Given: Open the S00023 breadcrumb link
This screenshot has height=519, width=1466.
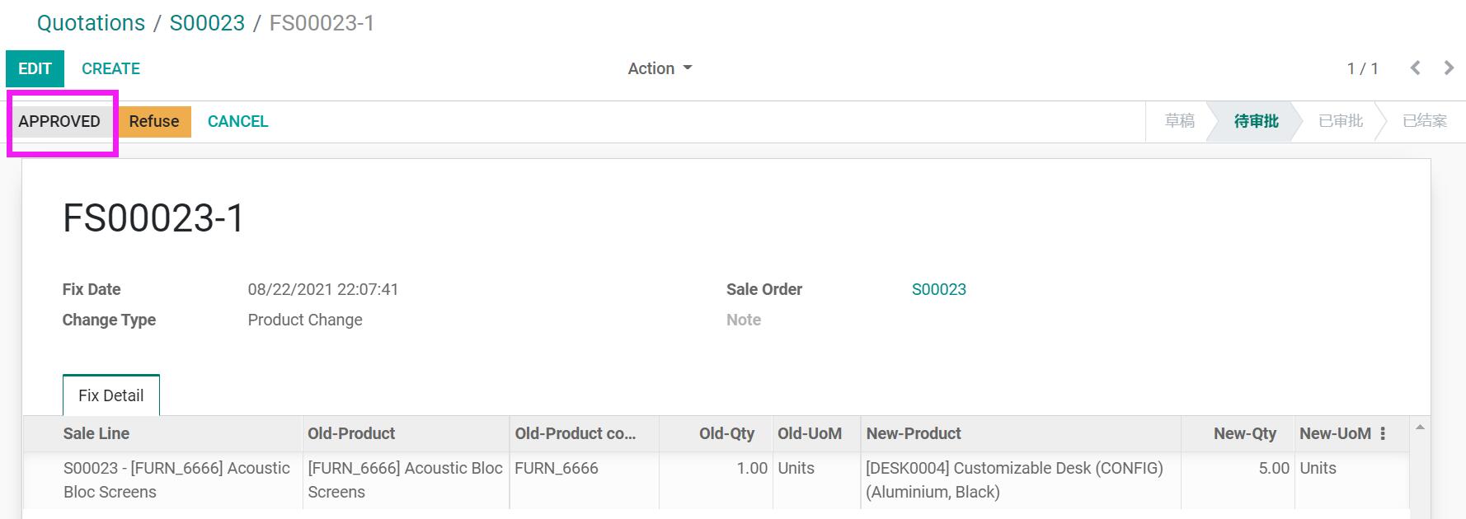Looking at the screenshot, I should pyautogui.click(x=207, y=23).
